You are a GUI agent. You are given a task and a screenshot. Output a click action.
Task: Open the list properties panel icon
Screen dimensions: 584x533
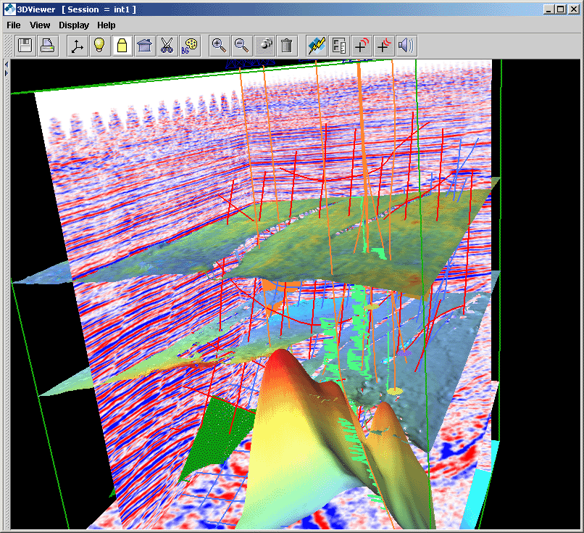pyautogui.click(x=339, y=46)
